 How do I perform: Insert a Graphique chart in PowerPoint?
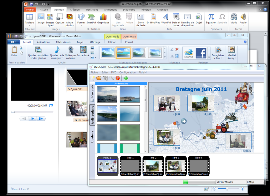click(103, 19)
